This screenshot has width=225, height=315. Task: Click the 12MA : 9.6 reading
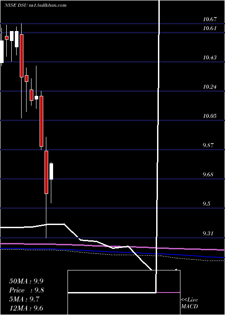(x=26, y=308)
